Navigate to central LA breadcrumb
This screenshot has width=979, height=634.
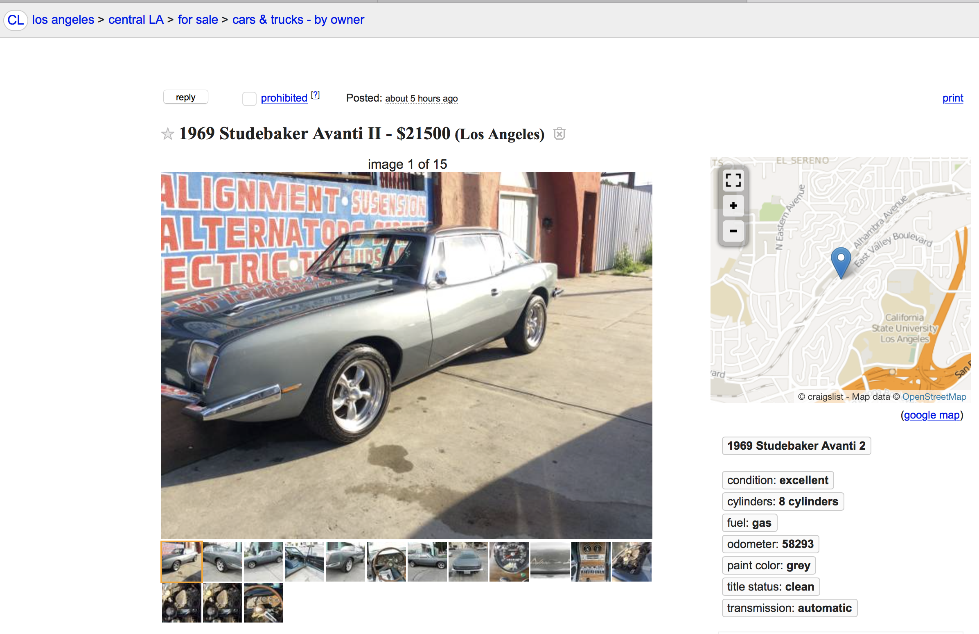(136, 20)
